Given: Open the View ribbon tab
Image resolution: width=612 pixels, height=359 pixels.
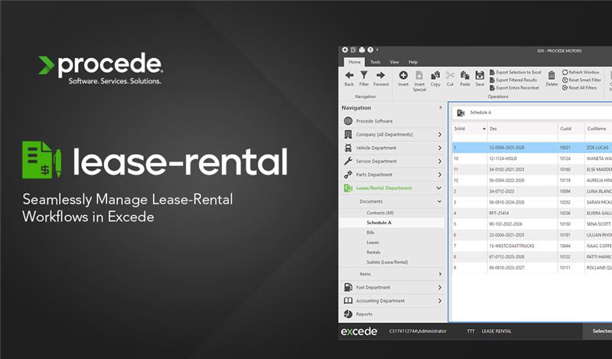Looking at the screenshot, I should click(x=394, y=62).
